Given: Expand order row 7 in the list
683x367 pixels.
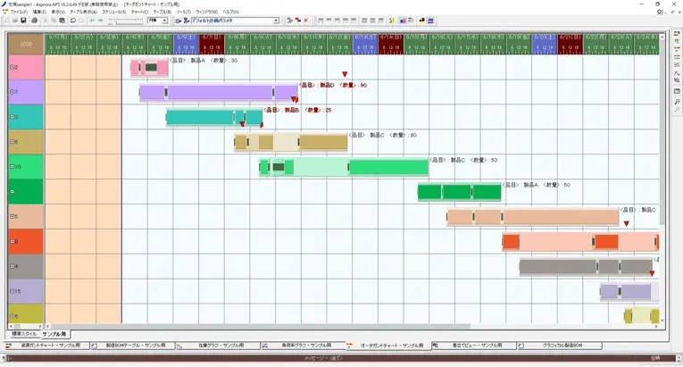Looking at the screenshot, I should 11,92.
